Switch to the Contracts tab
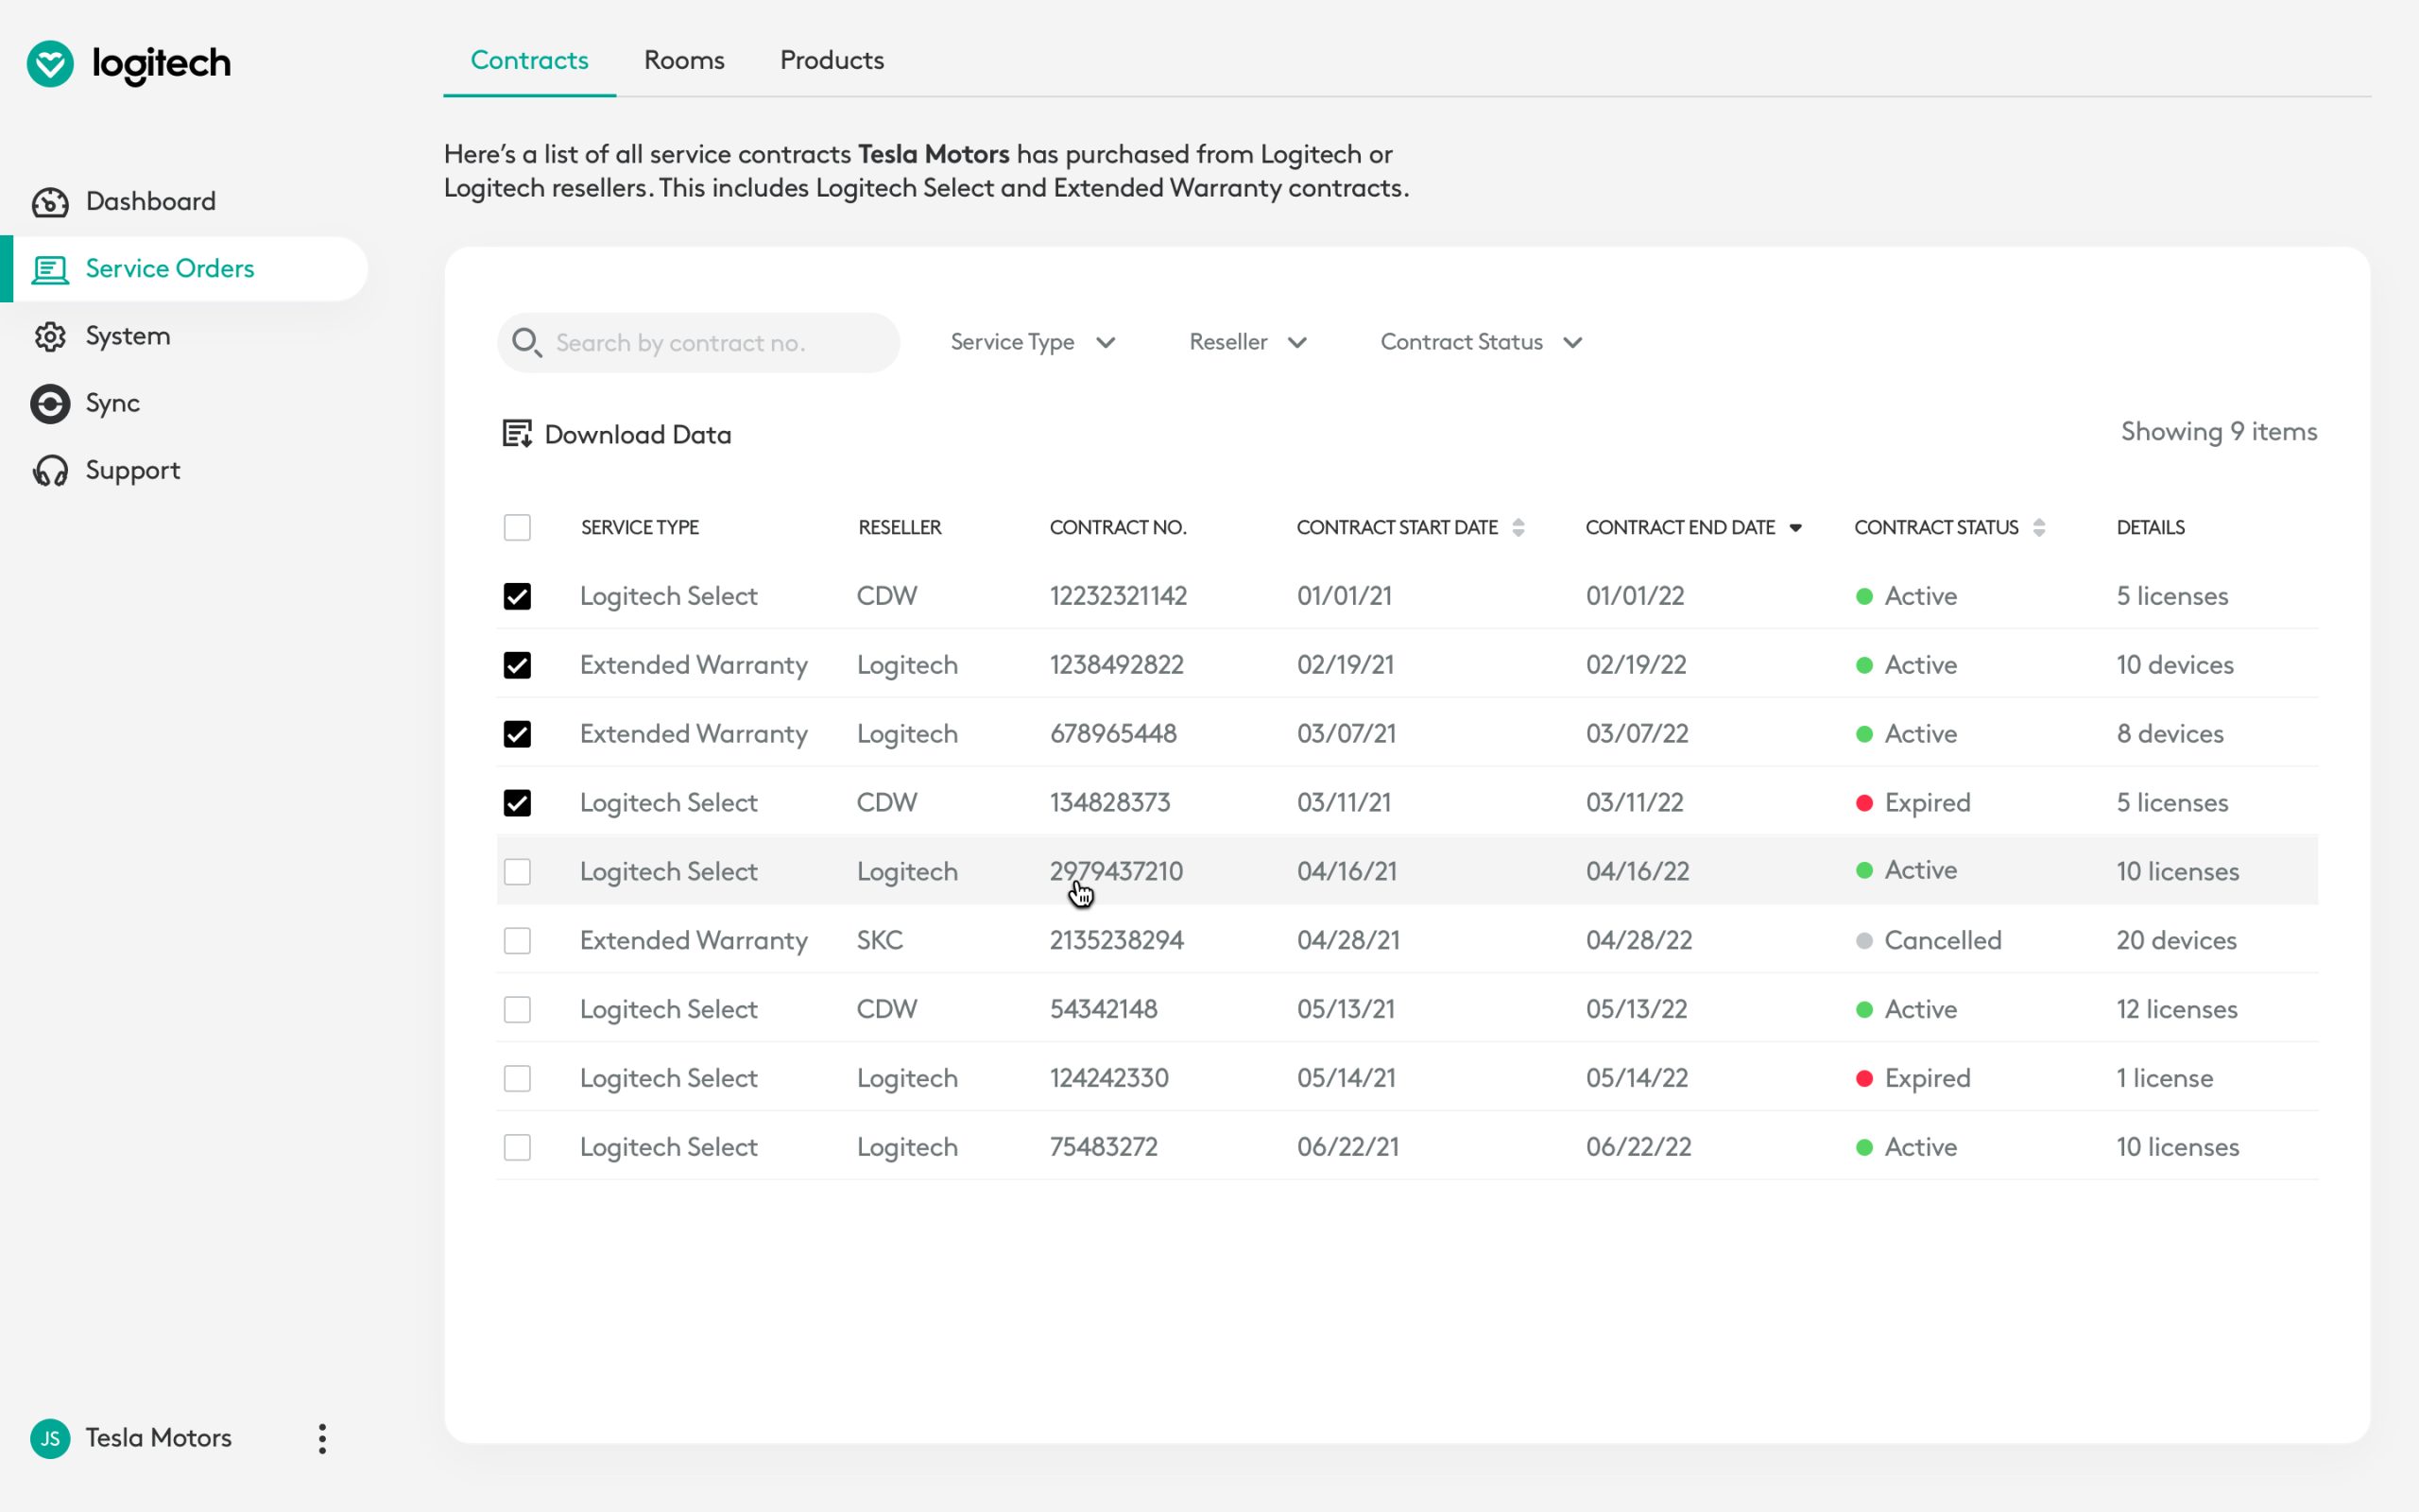Screen dimensions: 2419x1512 pyautogui.click(x=530, y=60)
